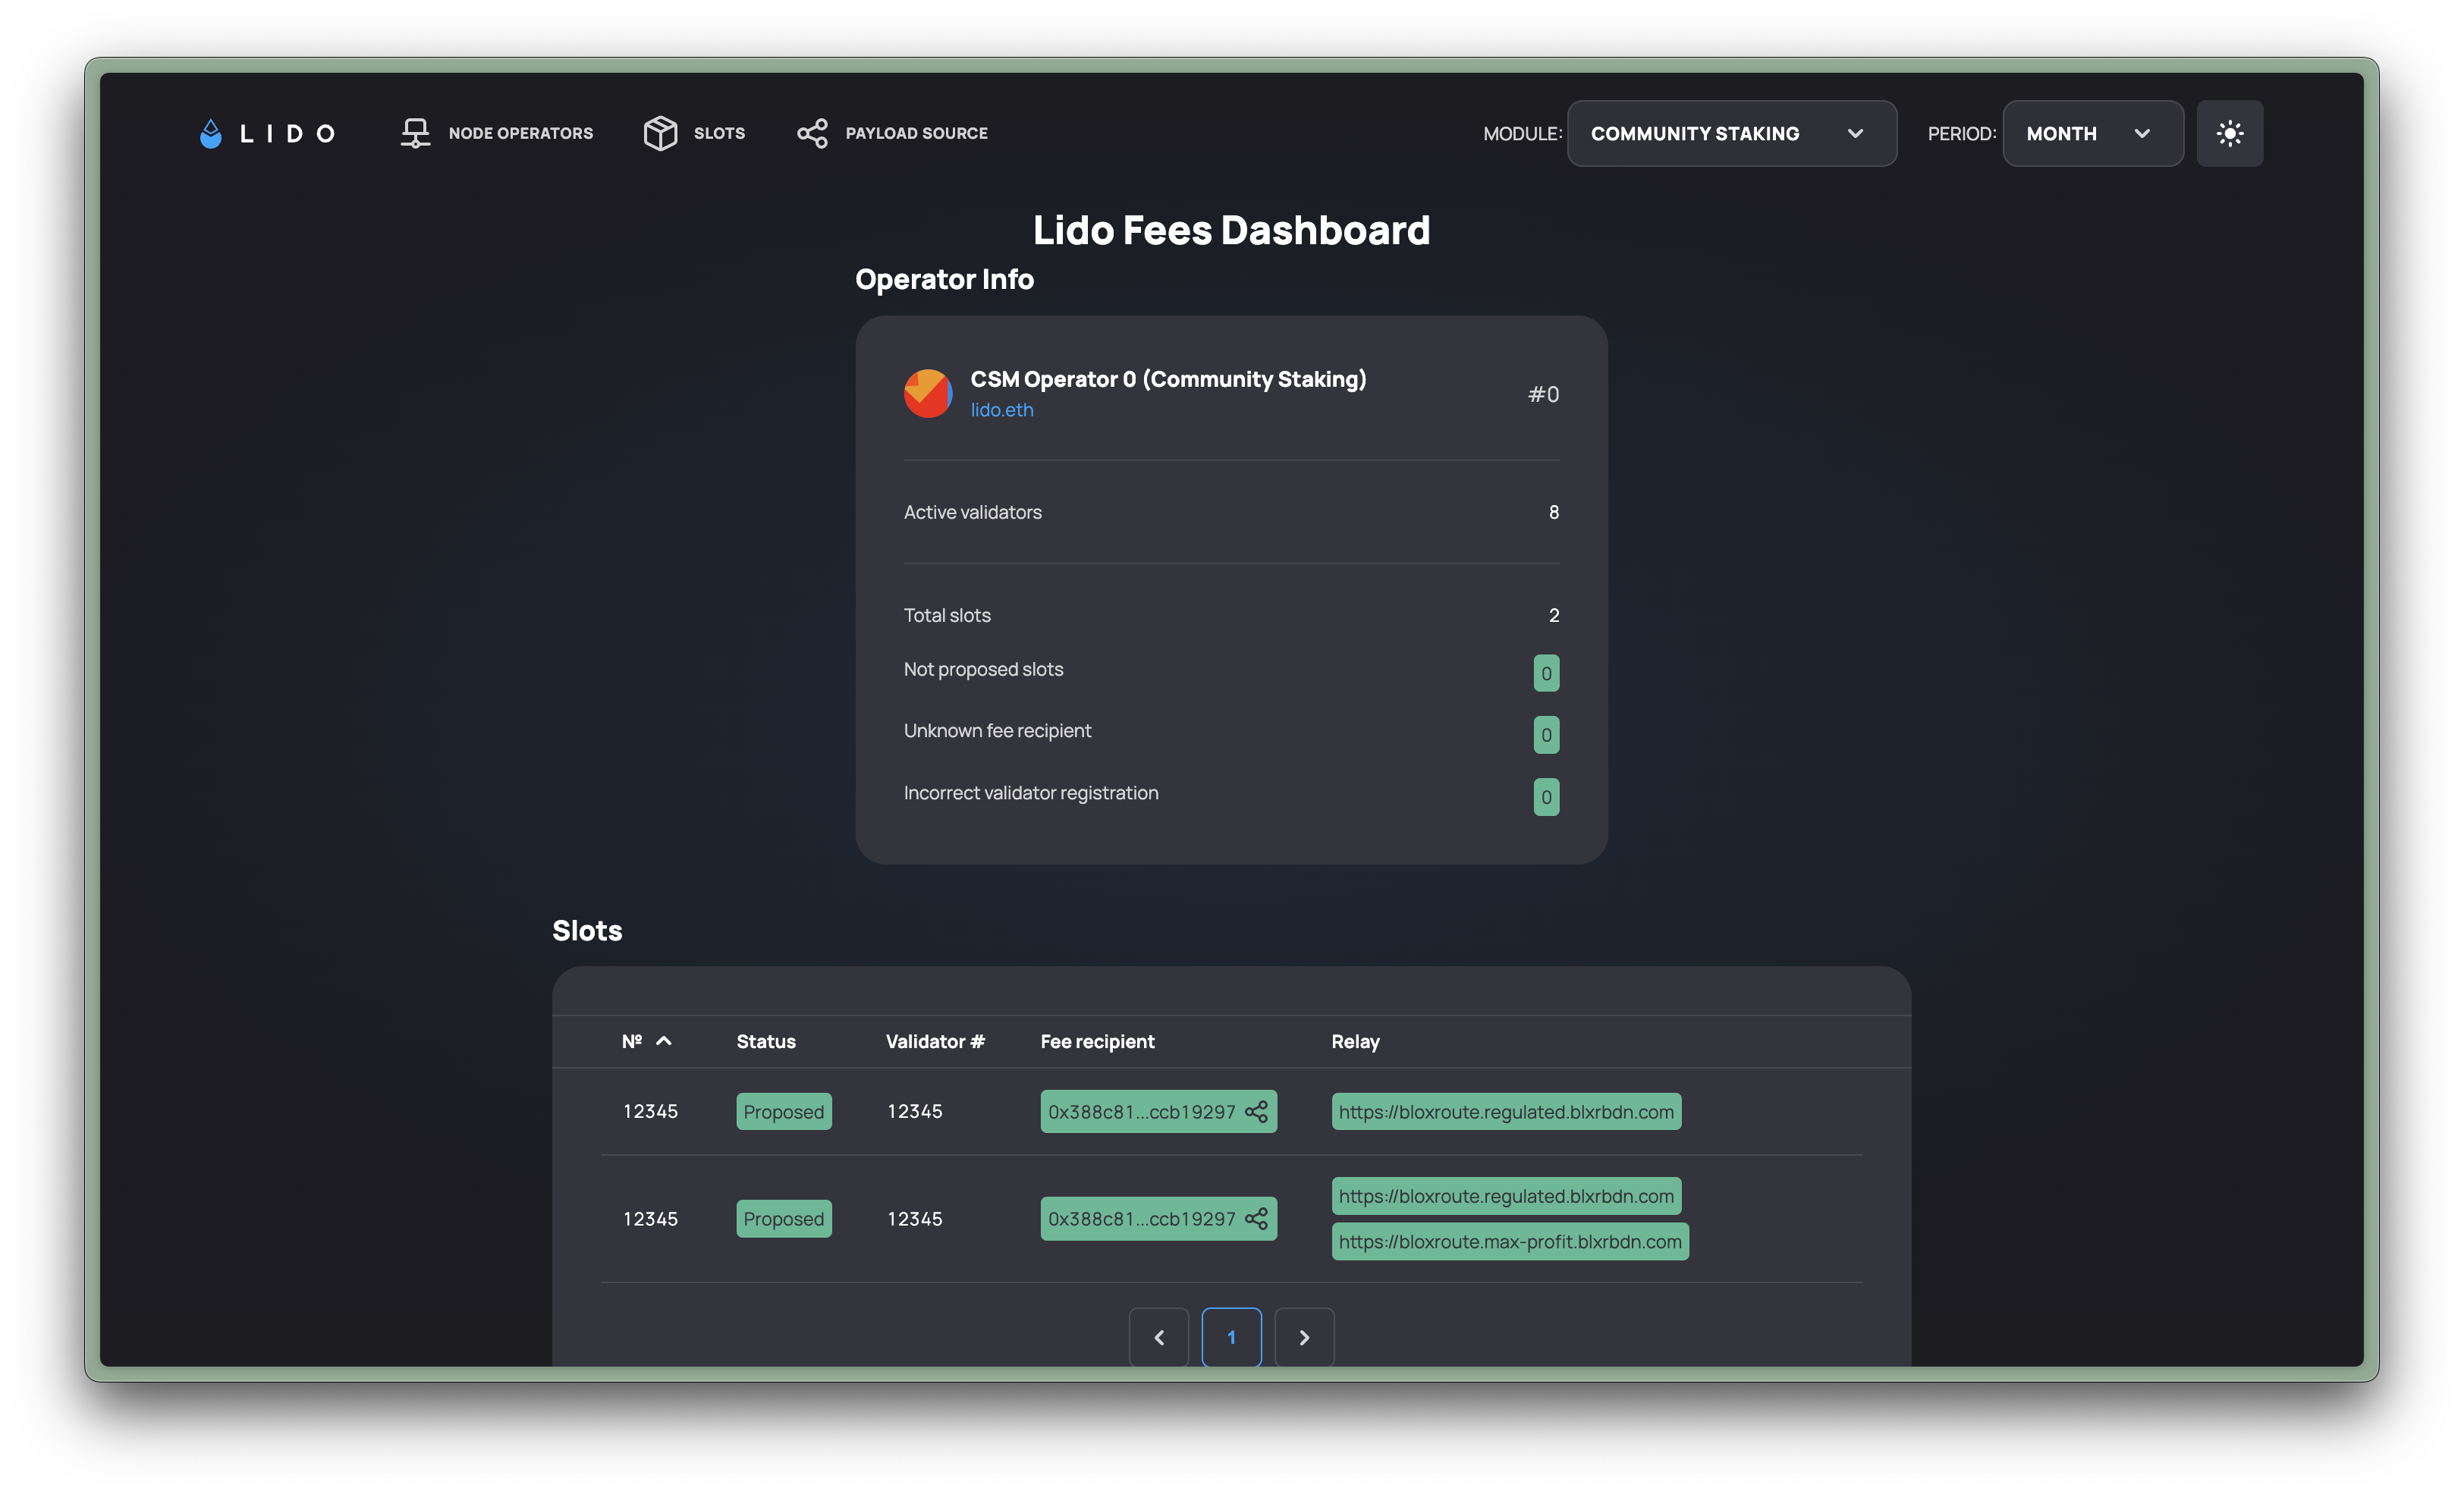
Task: Click the bloxroute max-profit relay link
Action: point(1510,1241)
